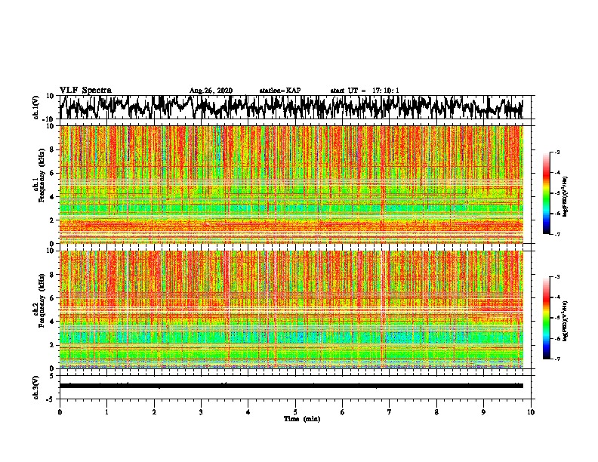Click the "-5" tick on ch.3(V) axis

coord(51,399)
